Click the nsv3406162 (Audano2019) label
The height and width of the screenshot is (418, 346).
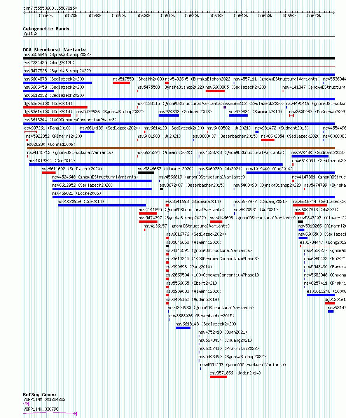192,299
